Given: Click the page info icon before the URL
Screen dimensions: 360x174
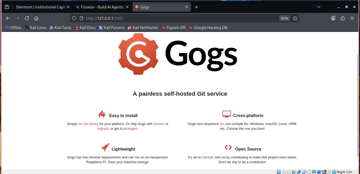Looking at the screenshot, I should coord(81,18).
